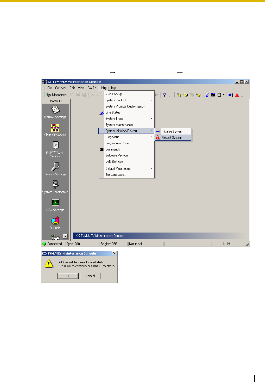Image resolution: width=265 pixels, height=382 pixels.
Task: Minimize the Maintenance Console window
Action: coord(237,82)
